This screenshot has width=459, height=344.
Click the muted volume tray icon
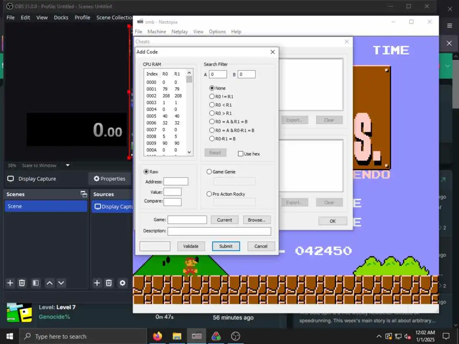point(408,336)
